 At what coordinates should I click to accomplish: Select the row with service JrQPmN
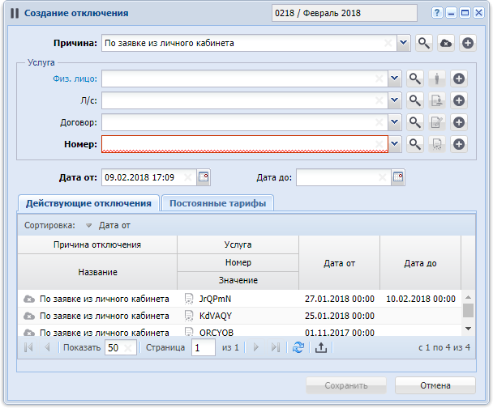[239, 299]
